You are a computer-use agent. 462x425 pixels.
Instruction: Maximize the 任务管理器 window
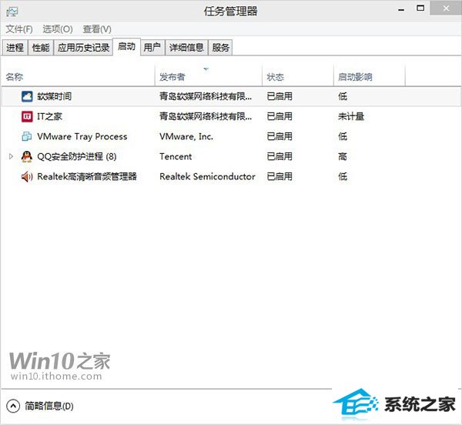pyautogui.click(x=420, y=8)
